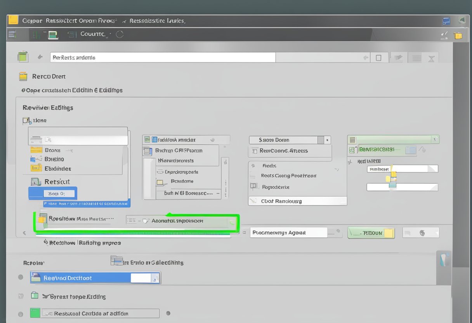Click the green RTIOUN button
The width and height of the screenshot is (472, 323).
pos(371,233)
